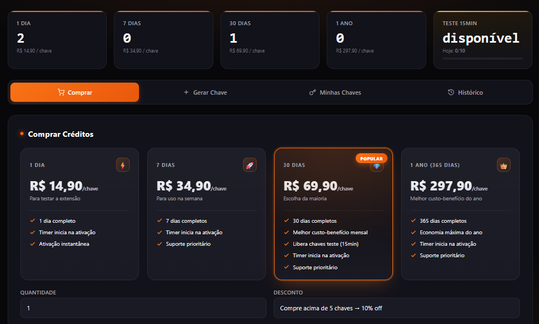
Task: Click the Teste 15min daily progress bar
Action: click(483, 59)
